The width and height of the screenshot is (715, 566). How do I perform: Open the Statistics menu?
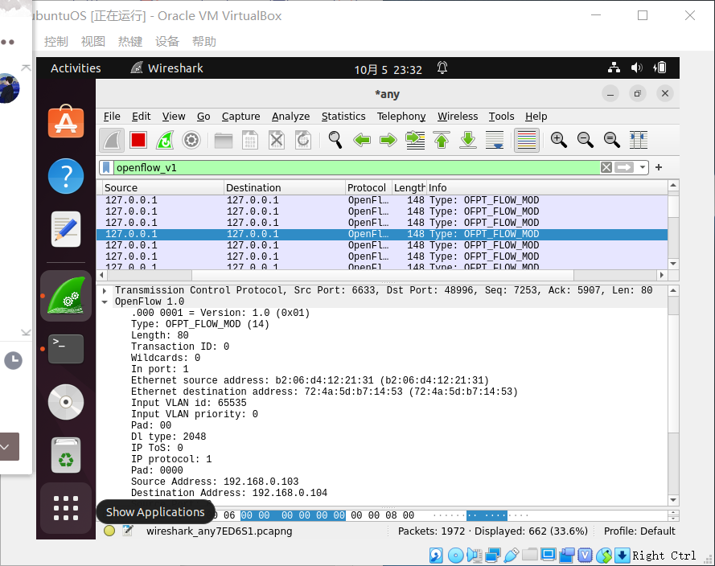click(x=343, y=117)
